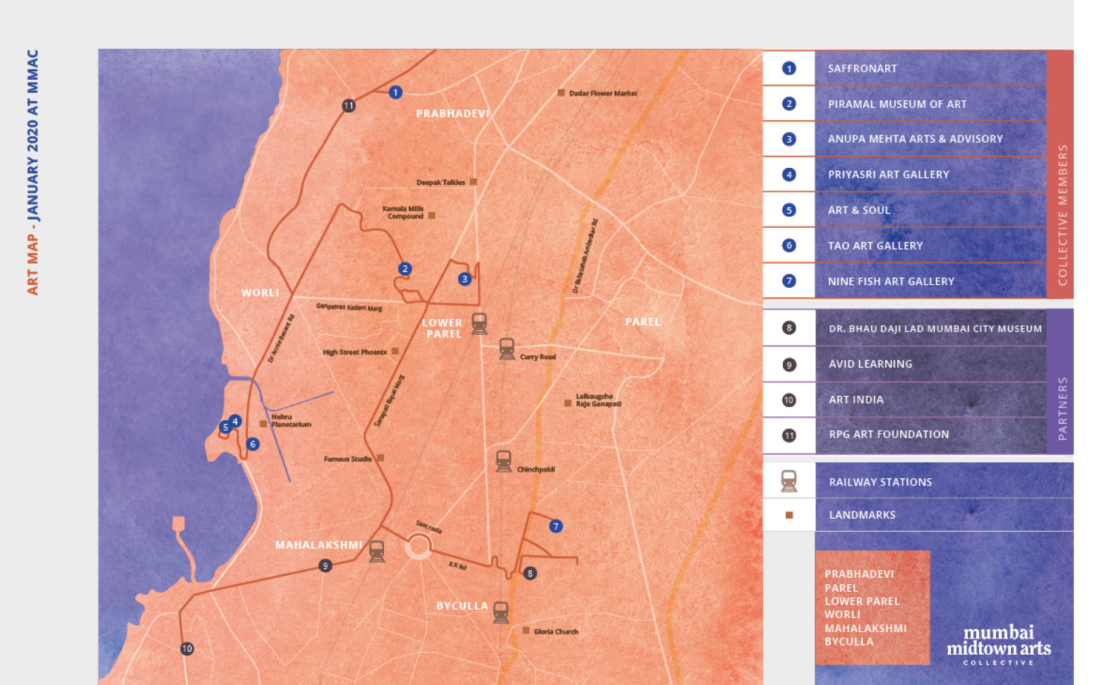
Task: Select the ART & SOUL legend row
Action: pyautogui.click(x=858, y=210)
